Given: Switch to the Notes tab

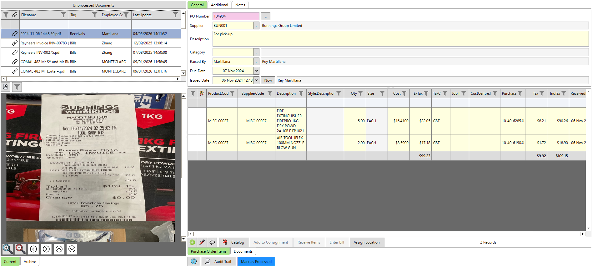Looking at the screenshot, I should (240, 5).
